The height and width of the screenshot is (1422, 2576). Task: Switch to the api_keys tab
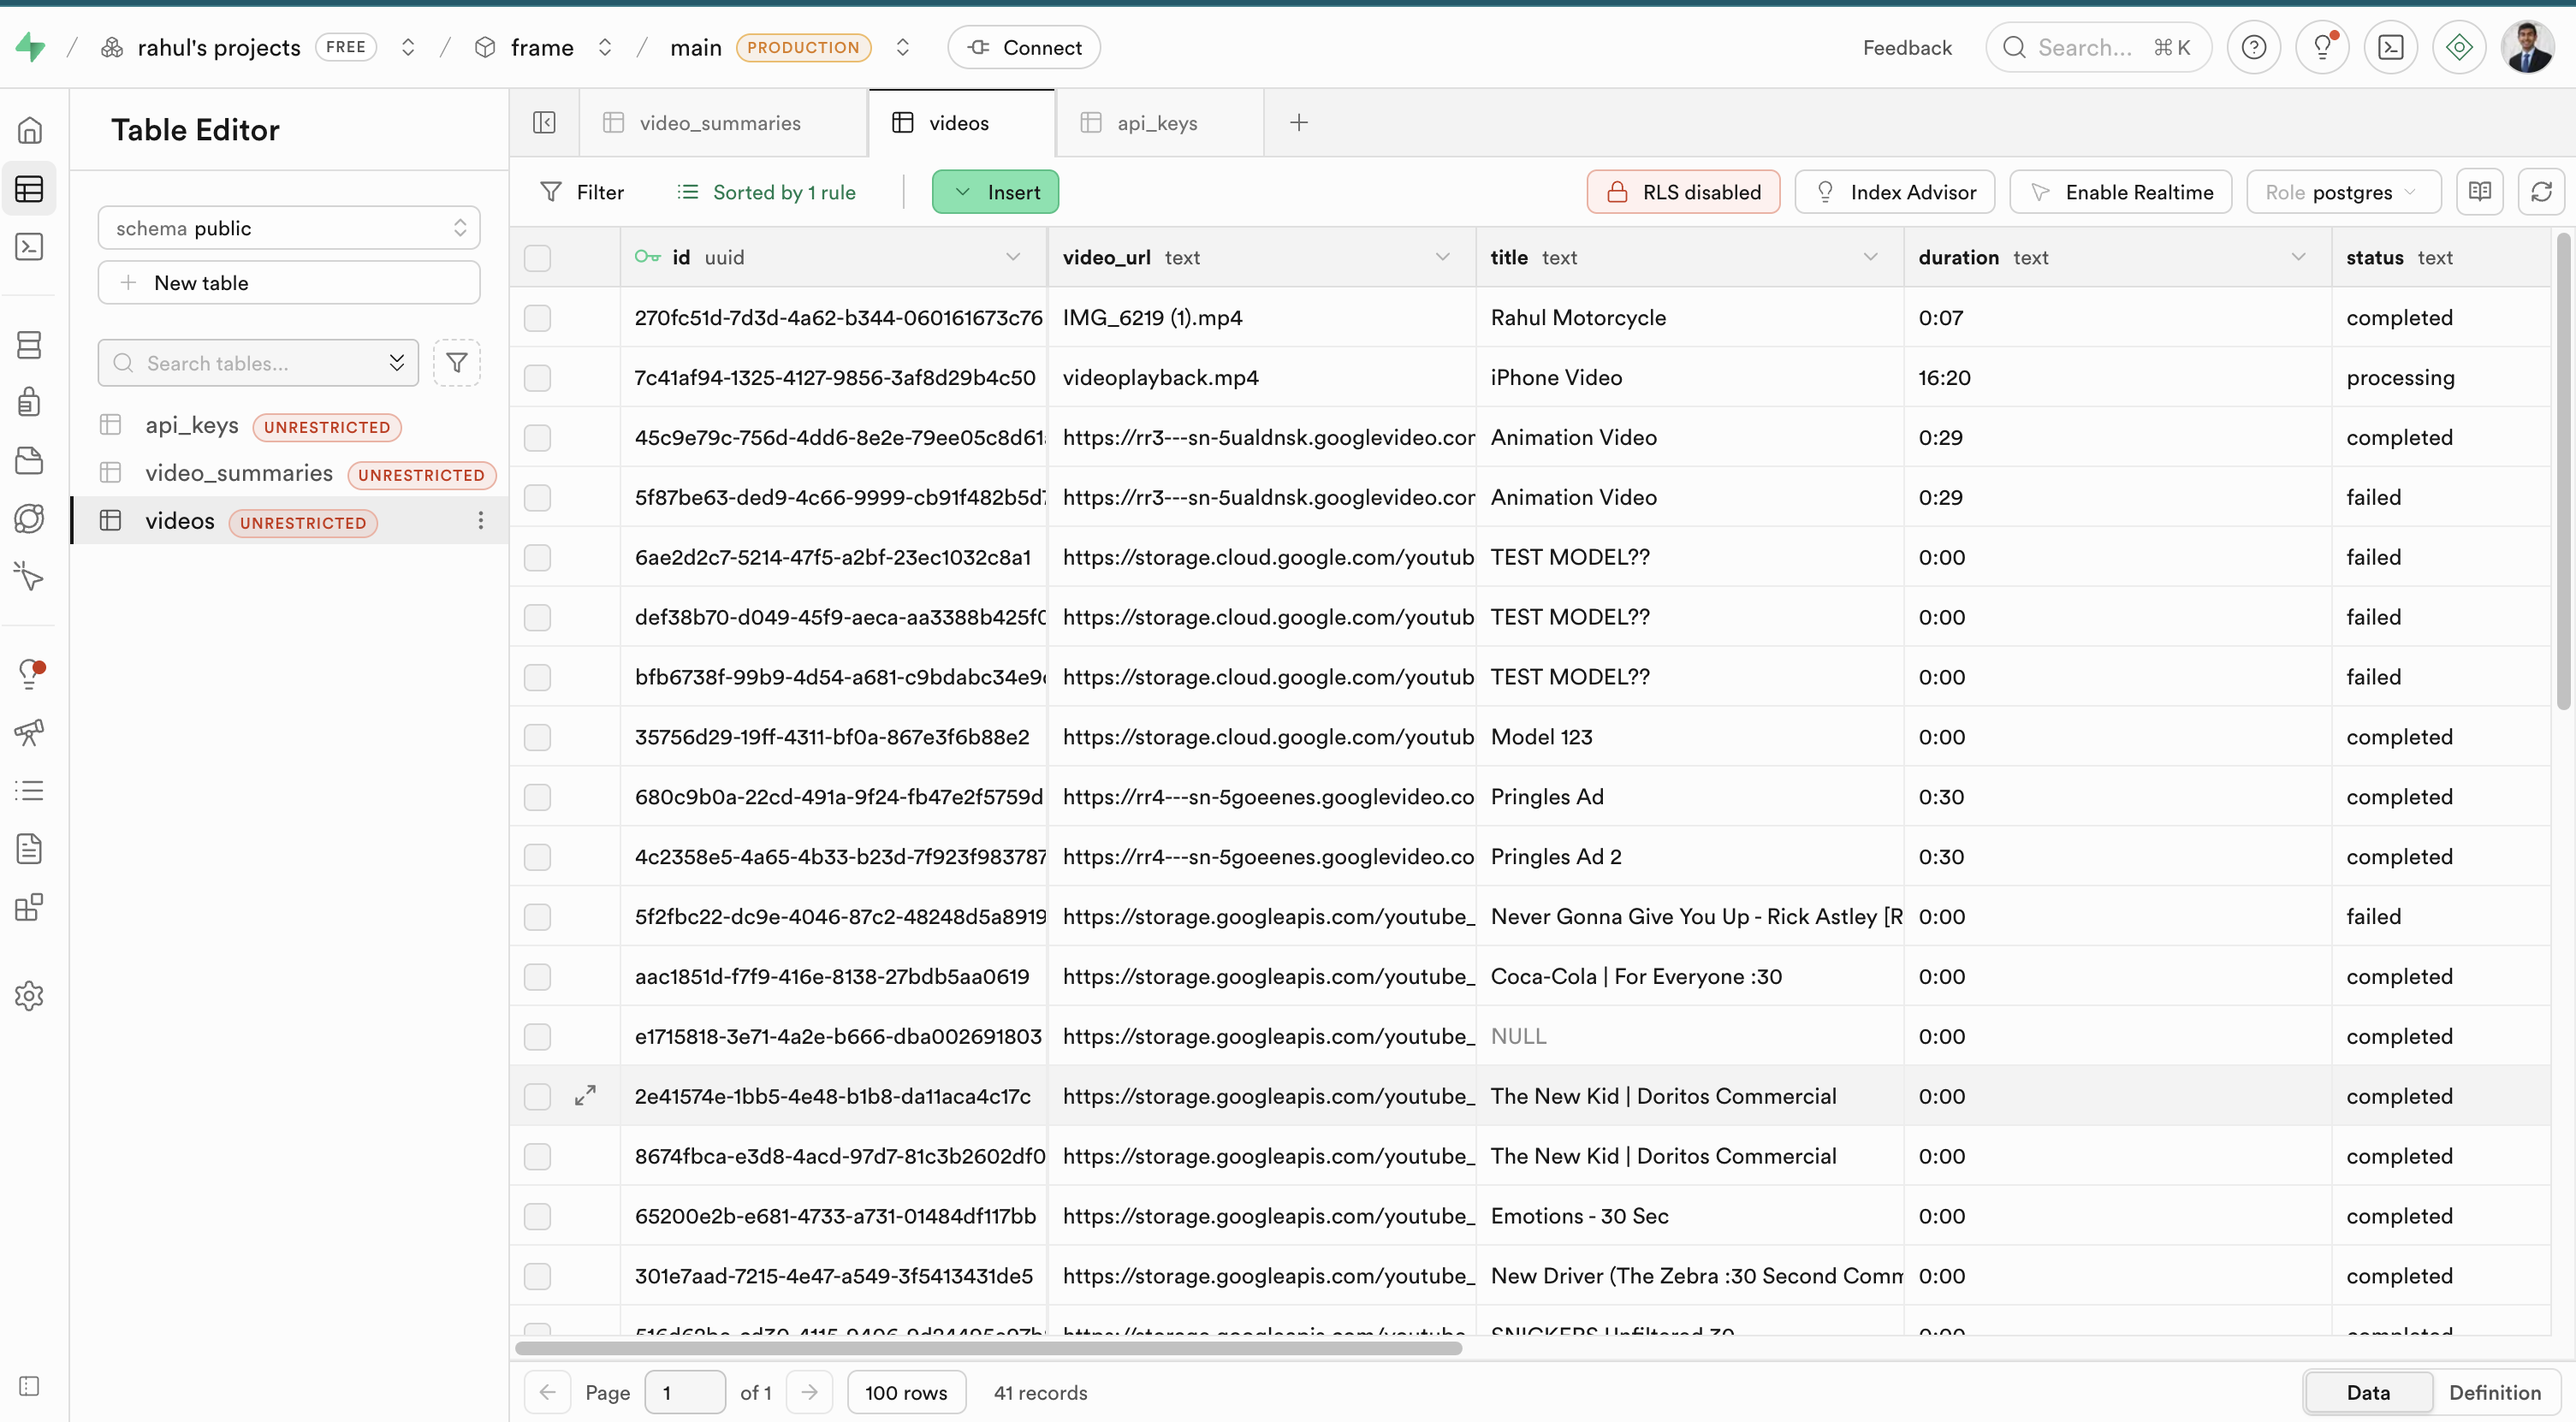[1156, 123]
